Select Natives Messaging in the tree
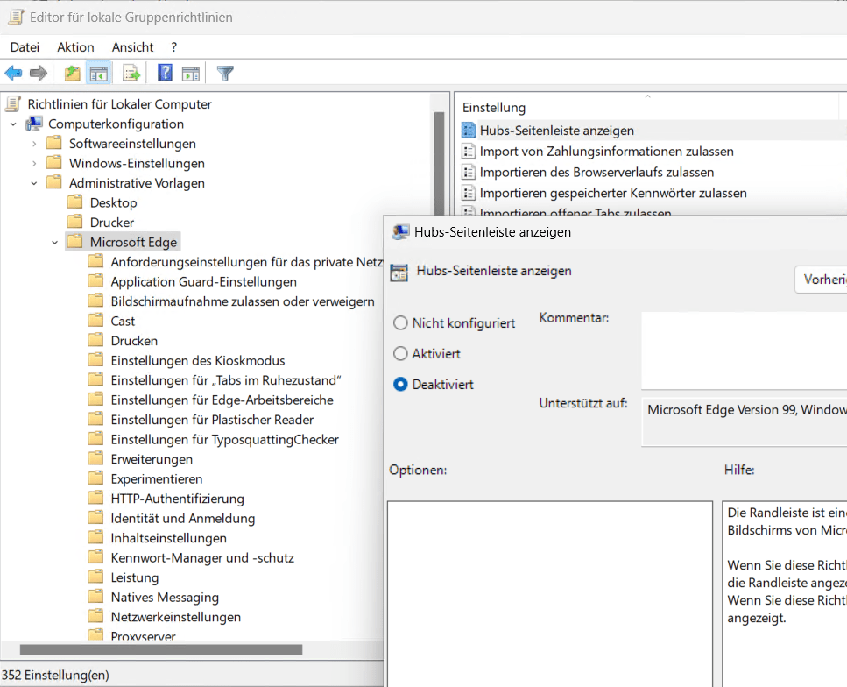Screen dimensions: 847x687 [x=165, y=598]
